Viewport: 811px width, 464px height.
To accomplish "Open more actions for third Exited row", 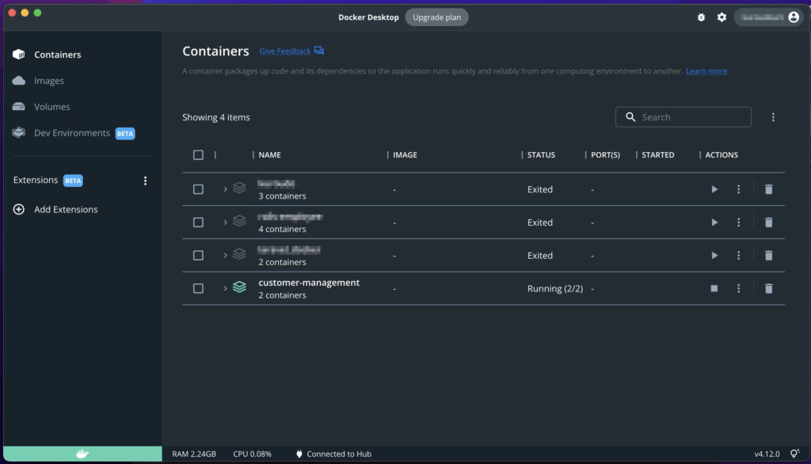I will 738,256.
